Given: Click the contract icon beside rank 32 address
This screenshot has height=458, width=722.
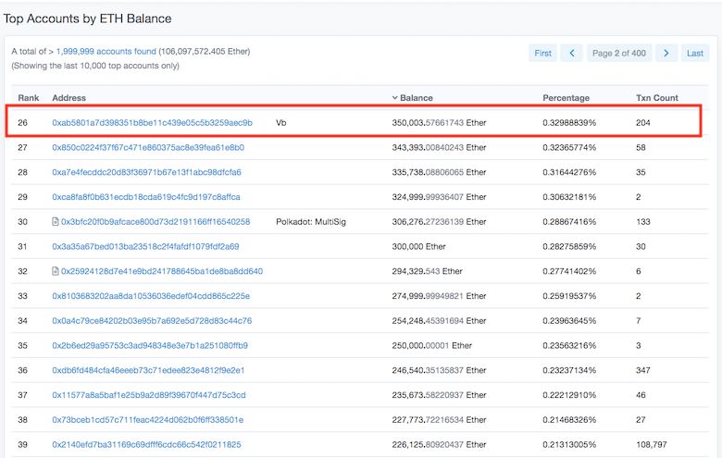Looking at the screenshot, I should click(x=56, y=271).
